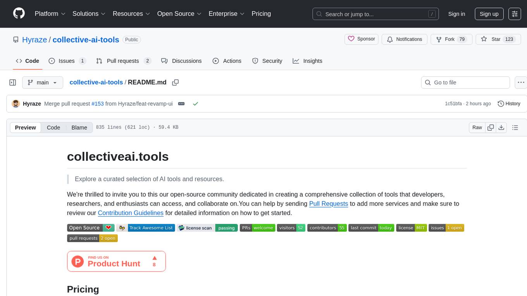Click the contributors 55 badge
Viewport: 527px width, 296px height.
pyautogui.click(x=327, y=228)
